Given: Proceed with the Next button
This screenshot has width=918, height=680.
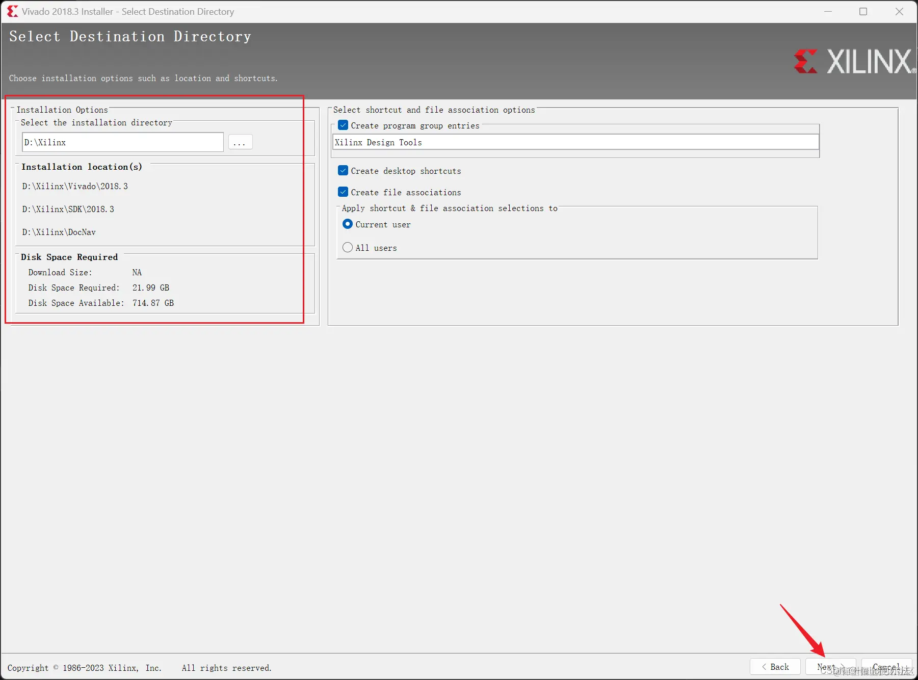Looking at the screenshot, I should [830, 667].
